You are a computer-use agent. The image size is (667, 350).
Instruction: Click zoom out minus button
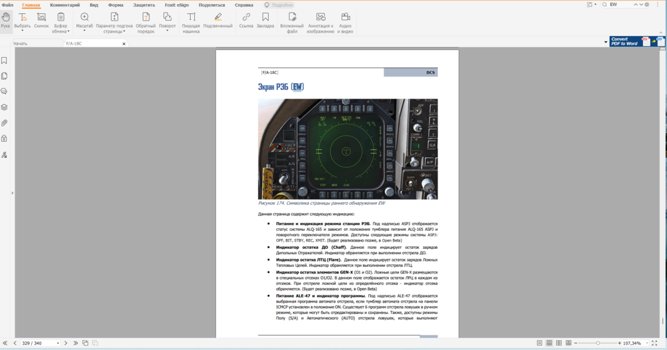(576, 343)
